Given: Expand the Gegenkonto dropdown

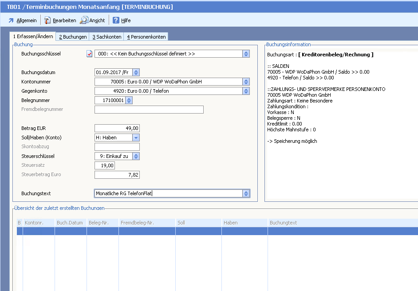Looking at the screenshot, I should pos(246,91).
